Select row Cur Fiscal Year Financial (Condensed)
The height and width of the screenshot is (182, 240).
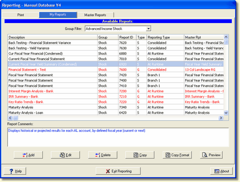click(116, 53)
